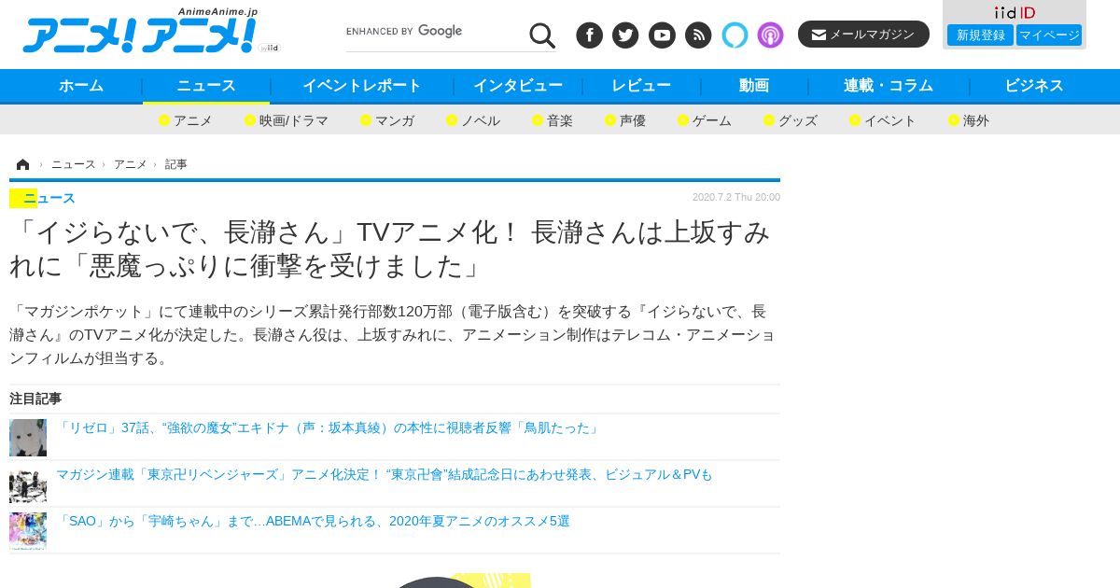Select the 音楽 subcategory
Viewport: 1120px width, 588px height.
pyautogui.click(x=553, y=120)
